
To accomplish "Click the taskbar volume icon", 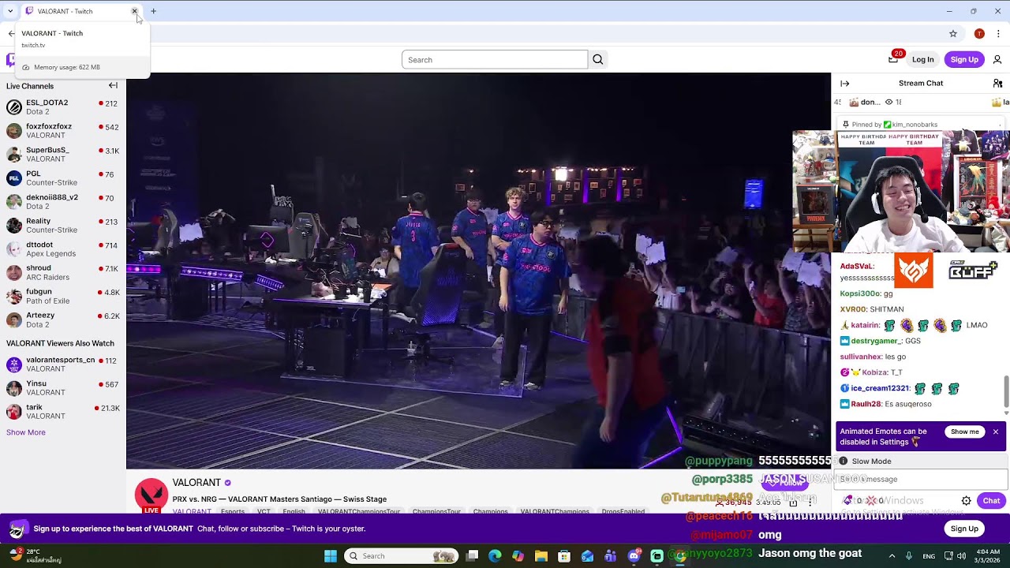I will click(961, 556).
